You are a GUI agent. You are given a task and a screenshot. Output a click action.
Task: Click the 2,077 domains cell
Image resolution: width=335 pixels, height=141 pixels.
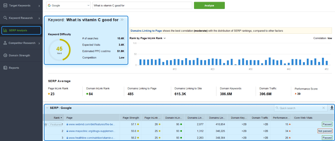(x=200, y=124)
